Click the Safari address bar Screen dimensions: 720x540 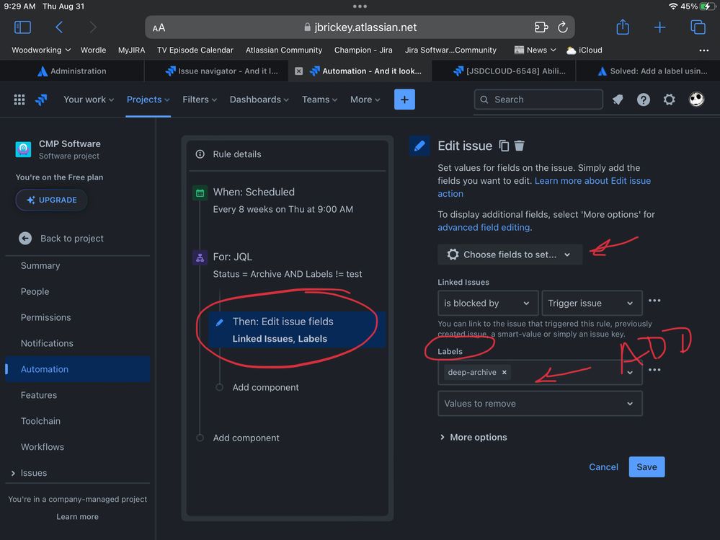click(360, 27)
